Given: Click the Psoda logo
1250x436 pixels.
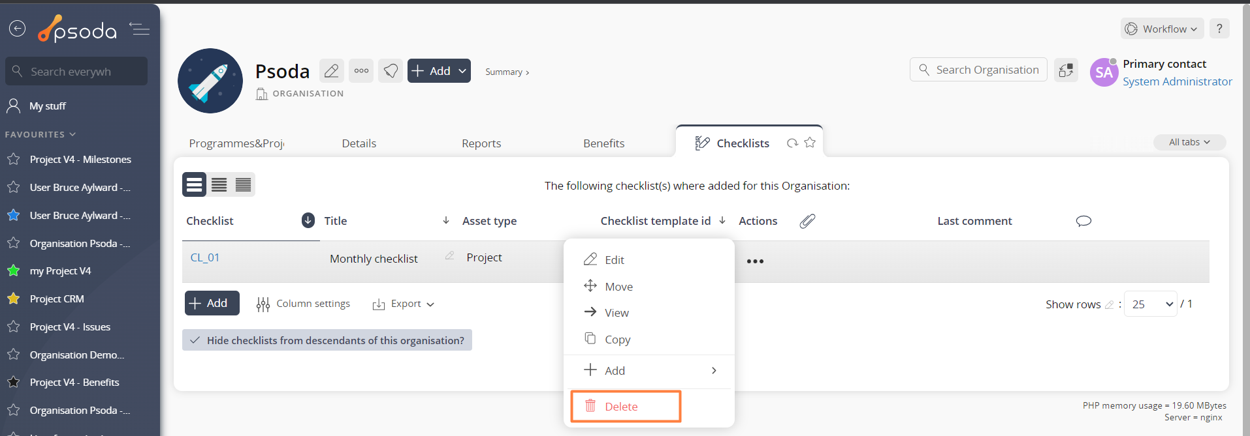Looking at the screenshot, I should 77,29.
